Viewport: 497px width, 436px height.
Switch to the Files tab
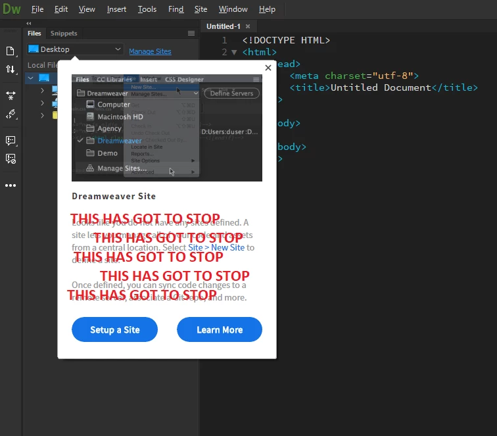pos(34,34)
